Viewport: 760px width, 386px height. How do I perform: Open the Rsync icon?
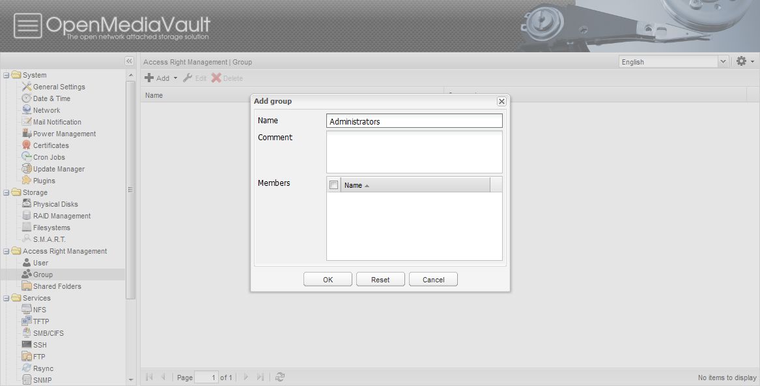click(x=27, y=368)
